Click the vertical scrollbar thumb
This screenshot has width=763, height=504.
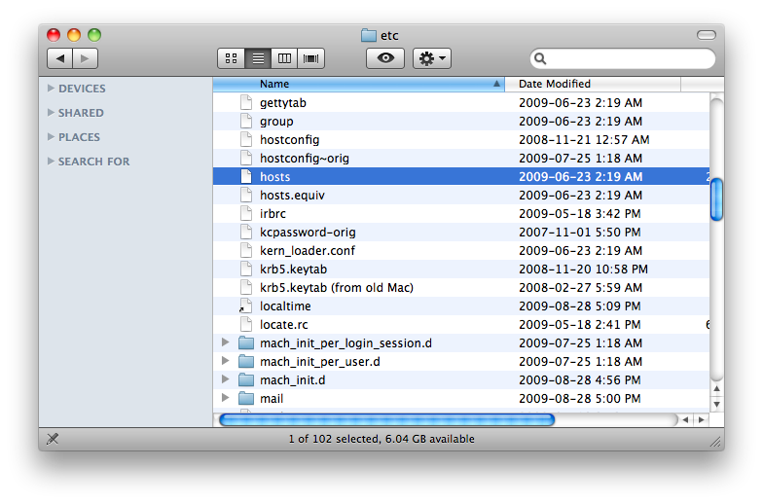[716, 199]
